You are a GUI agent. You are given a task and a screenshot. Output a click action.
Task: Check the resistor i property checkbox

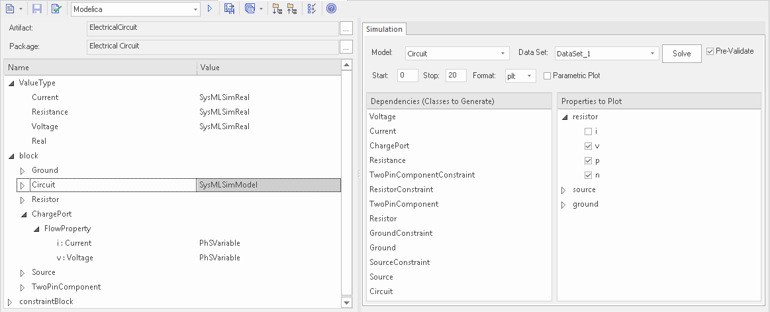588,131
